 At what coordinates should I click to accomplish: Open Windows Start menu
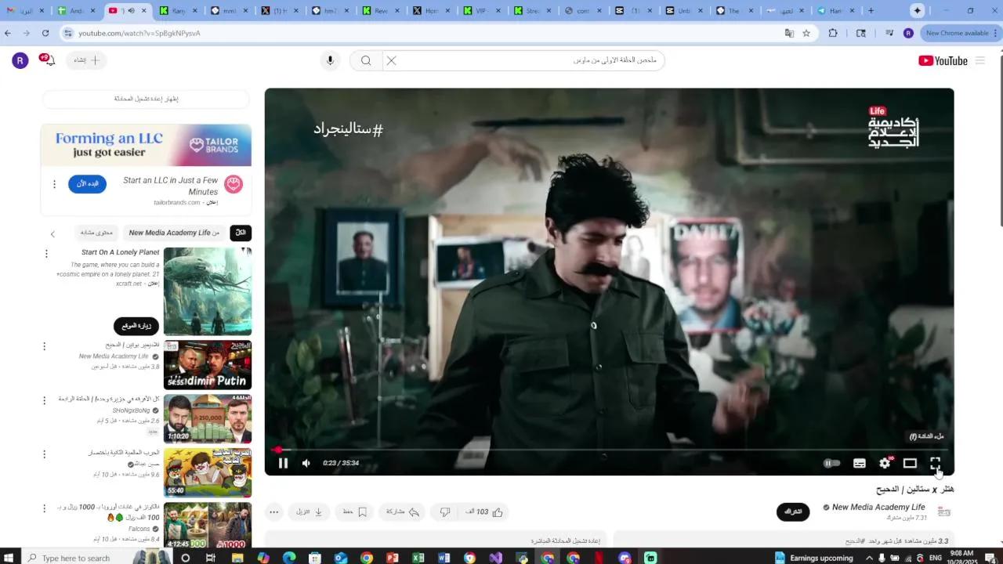tap(10, 558)
